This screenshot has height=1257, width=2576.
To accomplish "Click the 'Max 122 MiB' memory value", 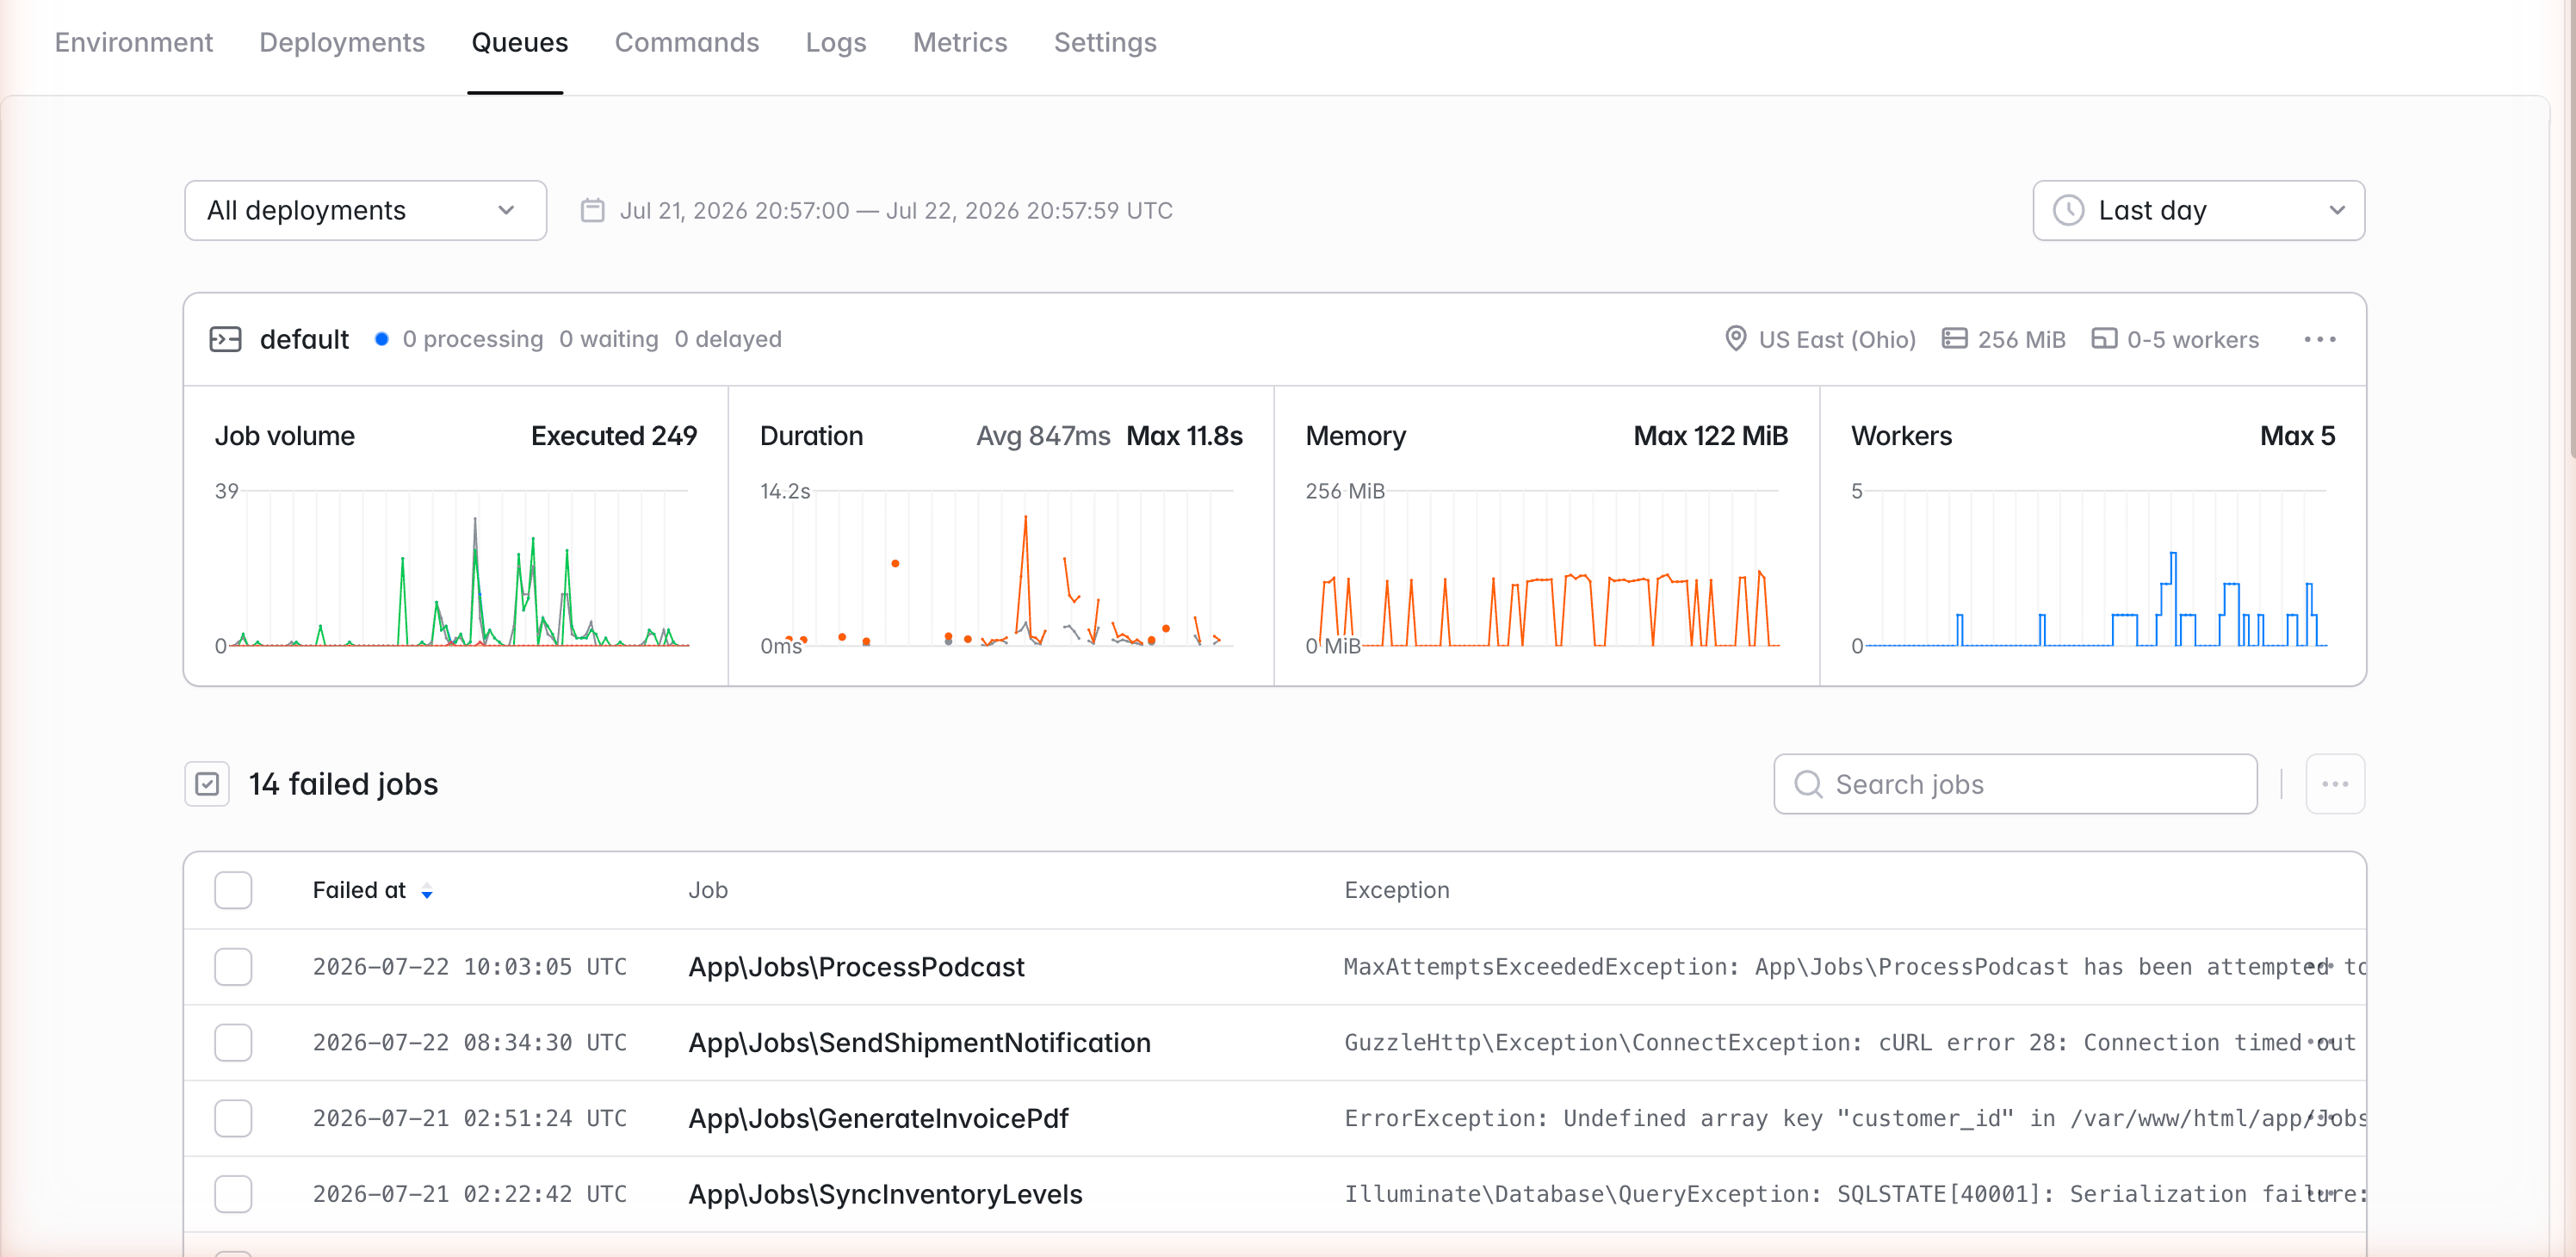I will [1710, 436].
